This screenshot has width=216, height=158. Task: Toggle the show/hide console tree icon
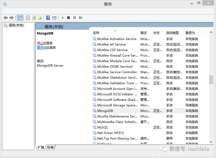(20, 18)
